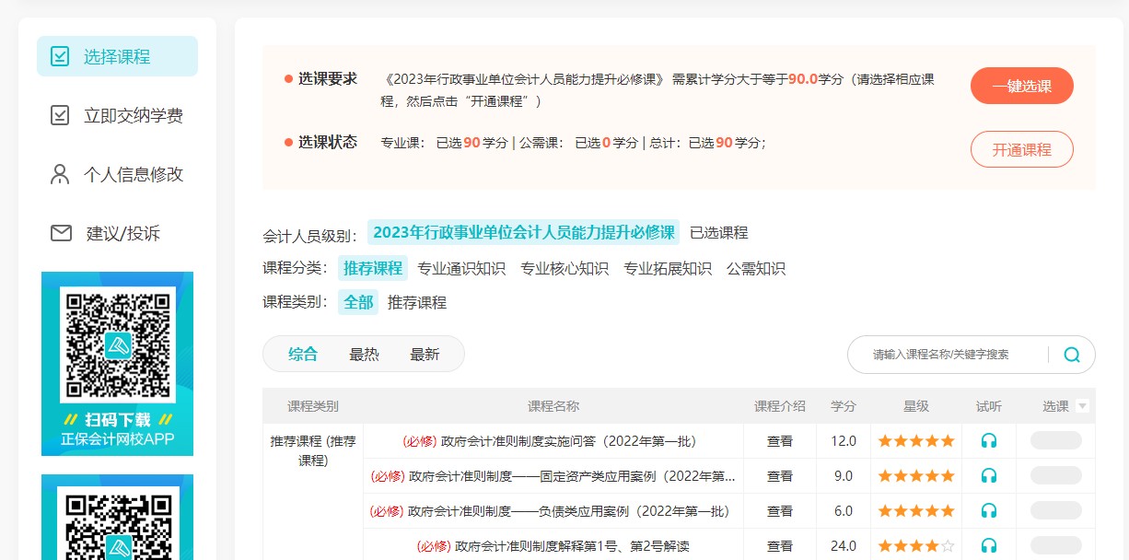Click the 选择课程 sidebar icon

tap(60, 56)
